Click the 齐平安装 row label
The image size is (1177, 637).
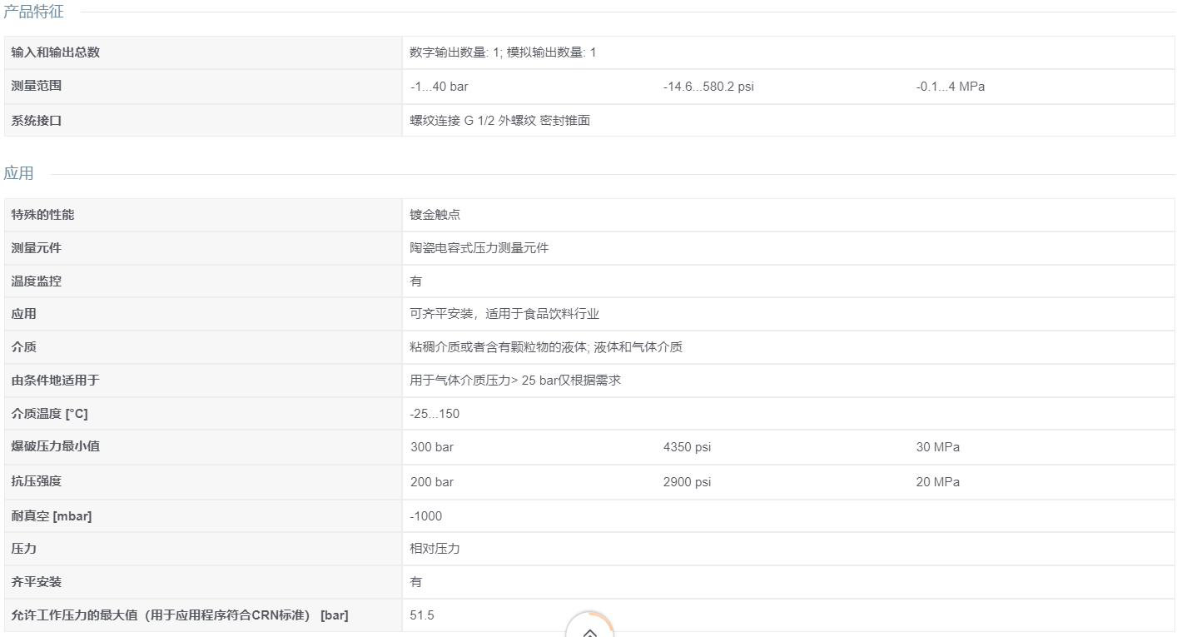[x=37, y=582]
